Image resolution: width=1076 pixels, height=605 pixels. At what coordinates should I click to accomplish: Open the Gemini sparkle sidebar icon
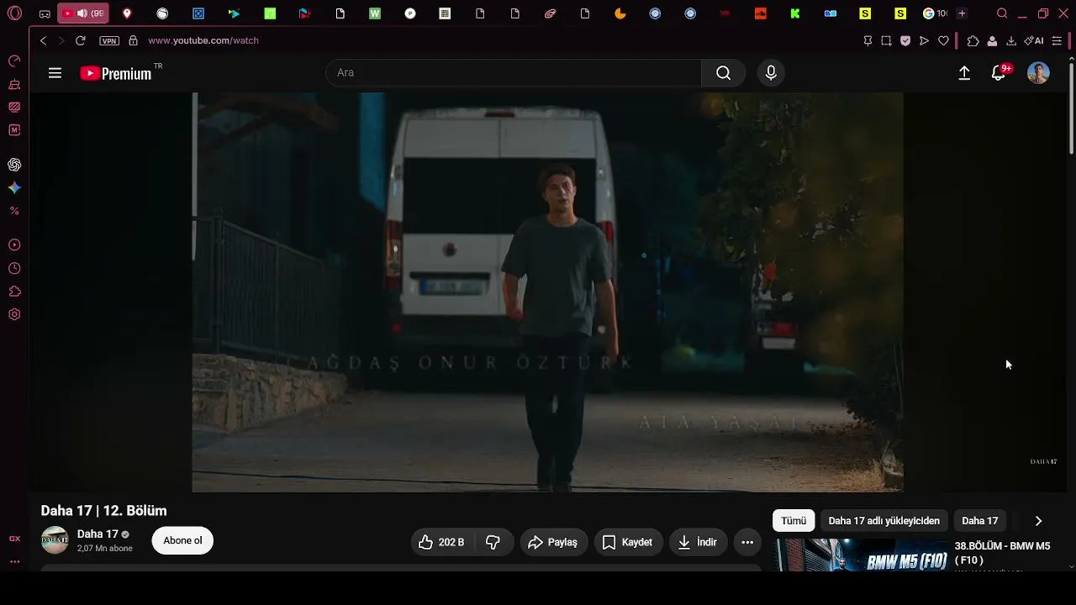[x=14, y=188]
